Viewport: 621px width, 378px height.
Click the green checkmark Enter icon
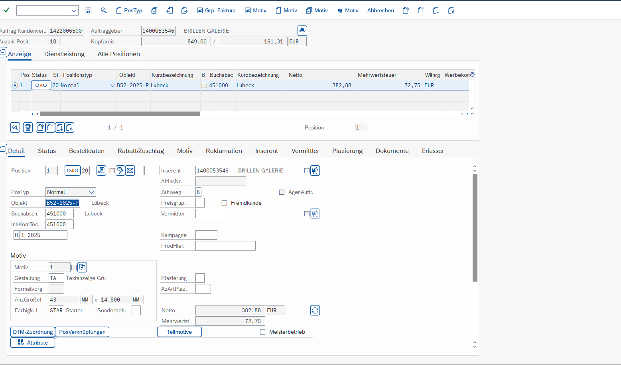coord(6,10)
